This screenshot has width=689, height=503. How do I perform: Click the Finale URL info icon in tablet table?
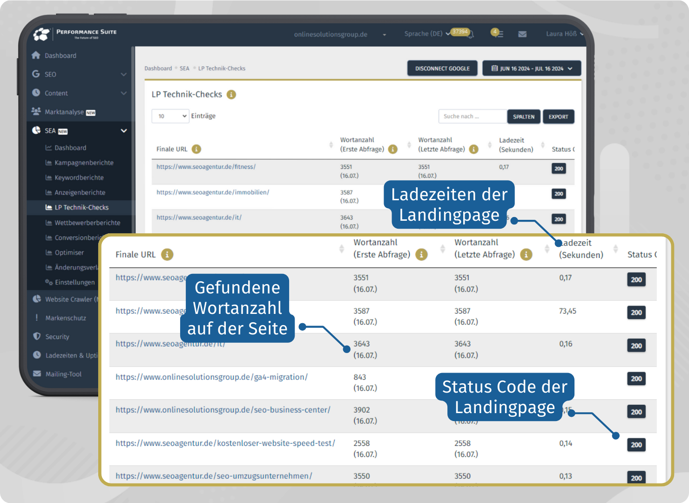coord(196,149)
